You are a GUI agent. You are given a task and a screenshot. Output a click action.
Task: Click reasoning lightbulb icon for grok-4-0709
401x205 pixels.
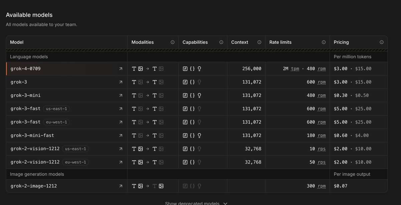coord(199,69)
